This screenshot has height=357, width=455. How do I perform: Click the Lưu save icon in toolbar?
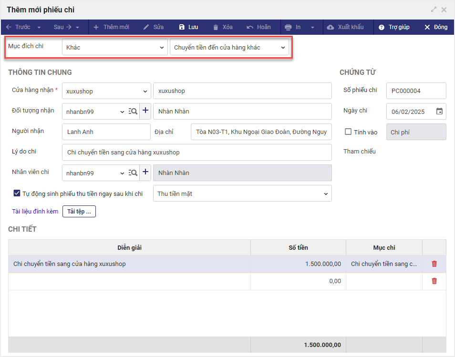(x=182, y=27)
